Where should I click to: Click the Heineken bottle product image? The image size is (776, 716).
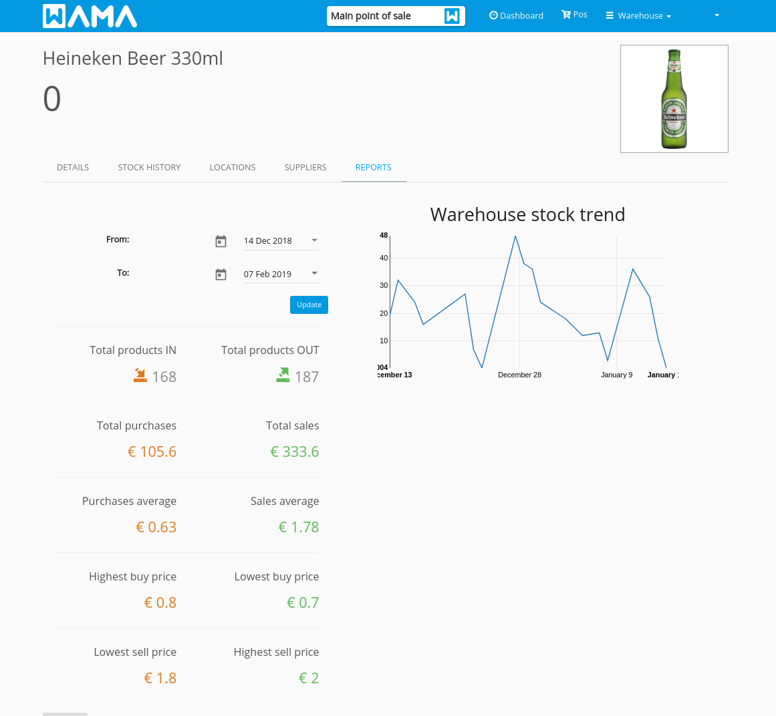tap(674, 99)
